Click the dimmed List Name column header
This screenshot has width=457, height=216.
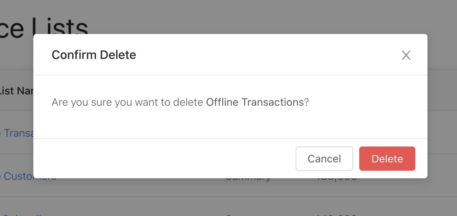[x=17, y=91]
